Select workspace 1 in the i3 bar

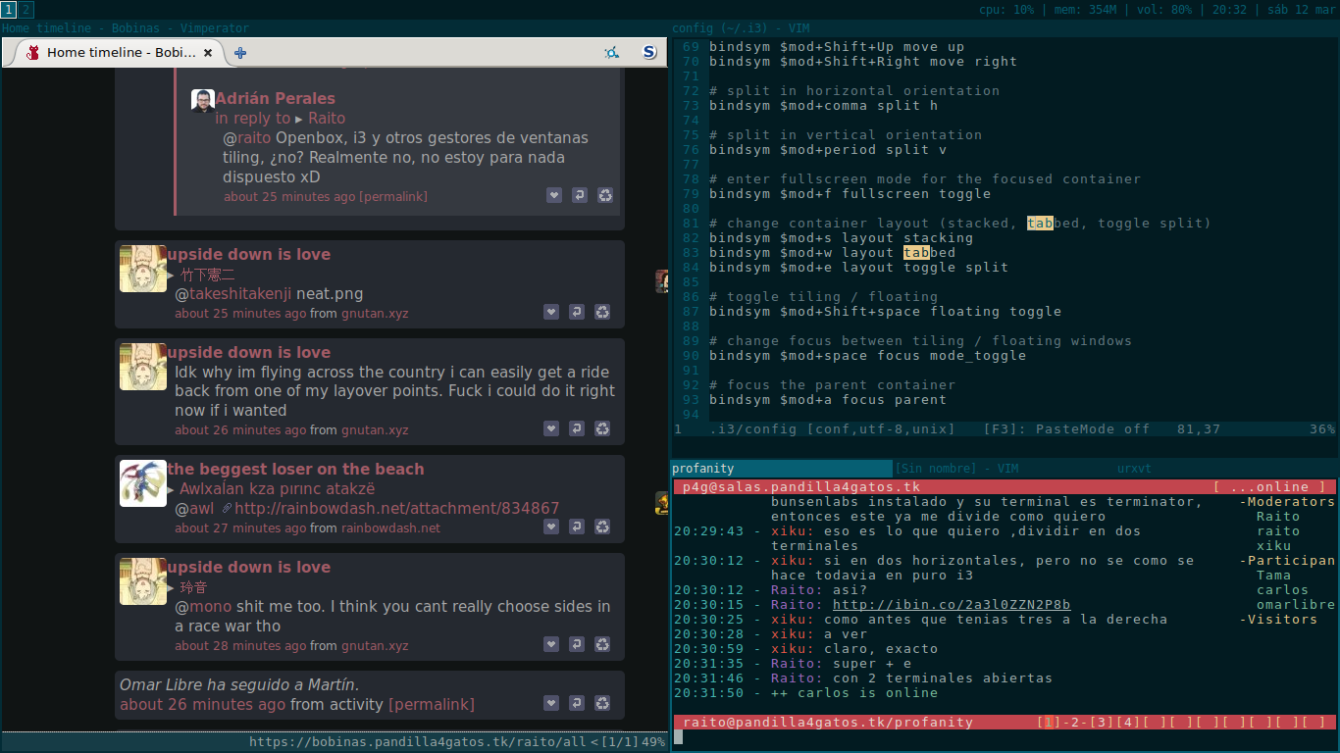pos(8,10)
